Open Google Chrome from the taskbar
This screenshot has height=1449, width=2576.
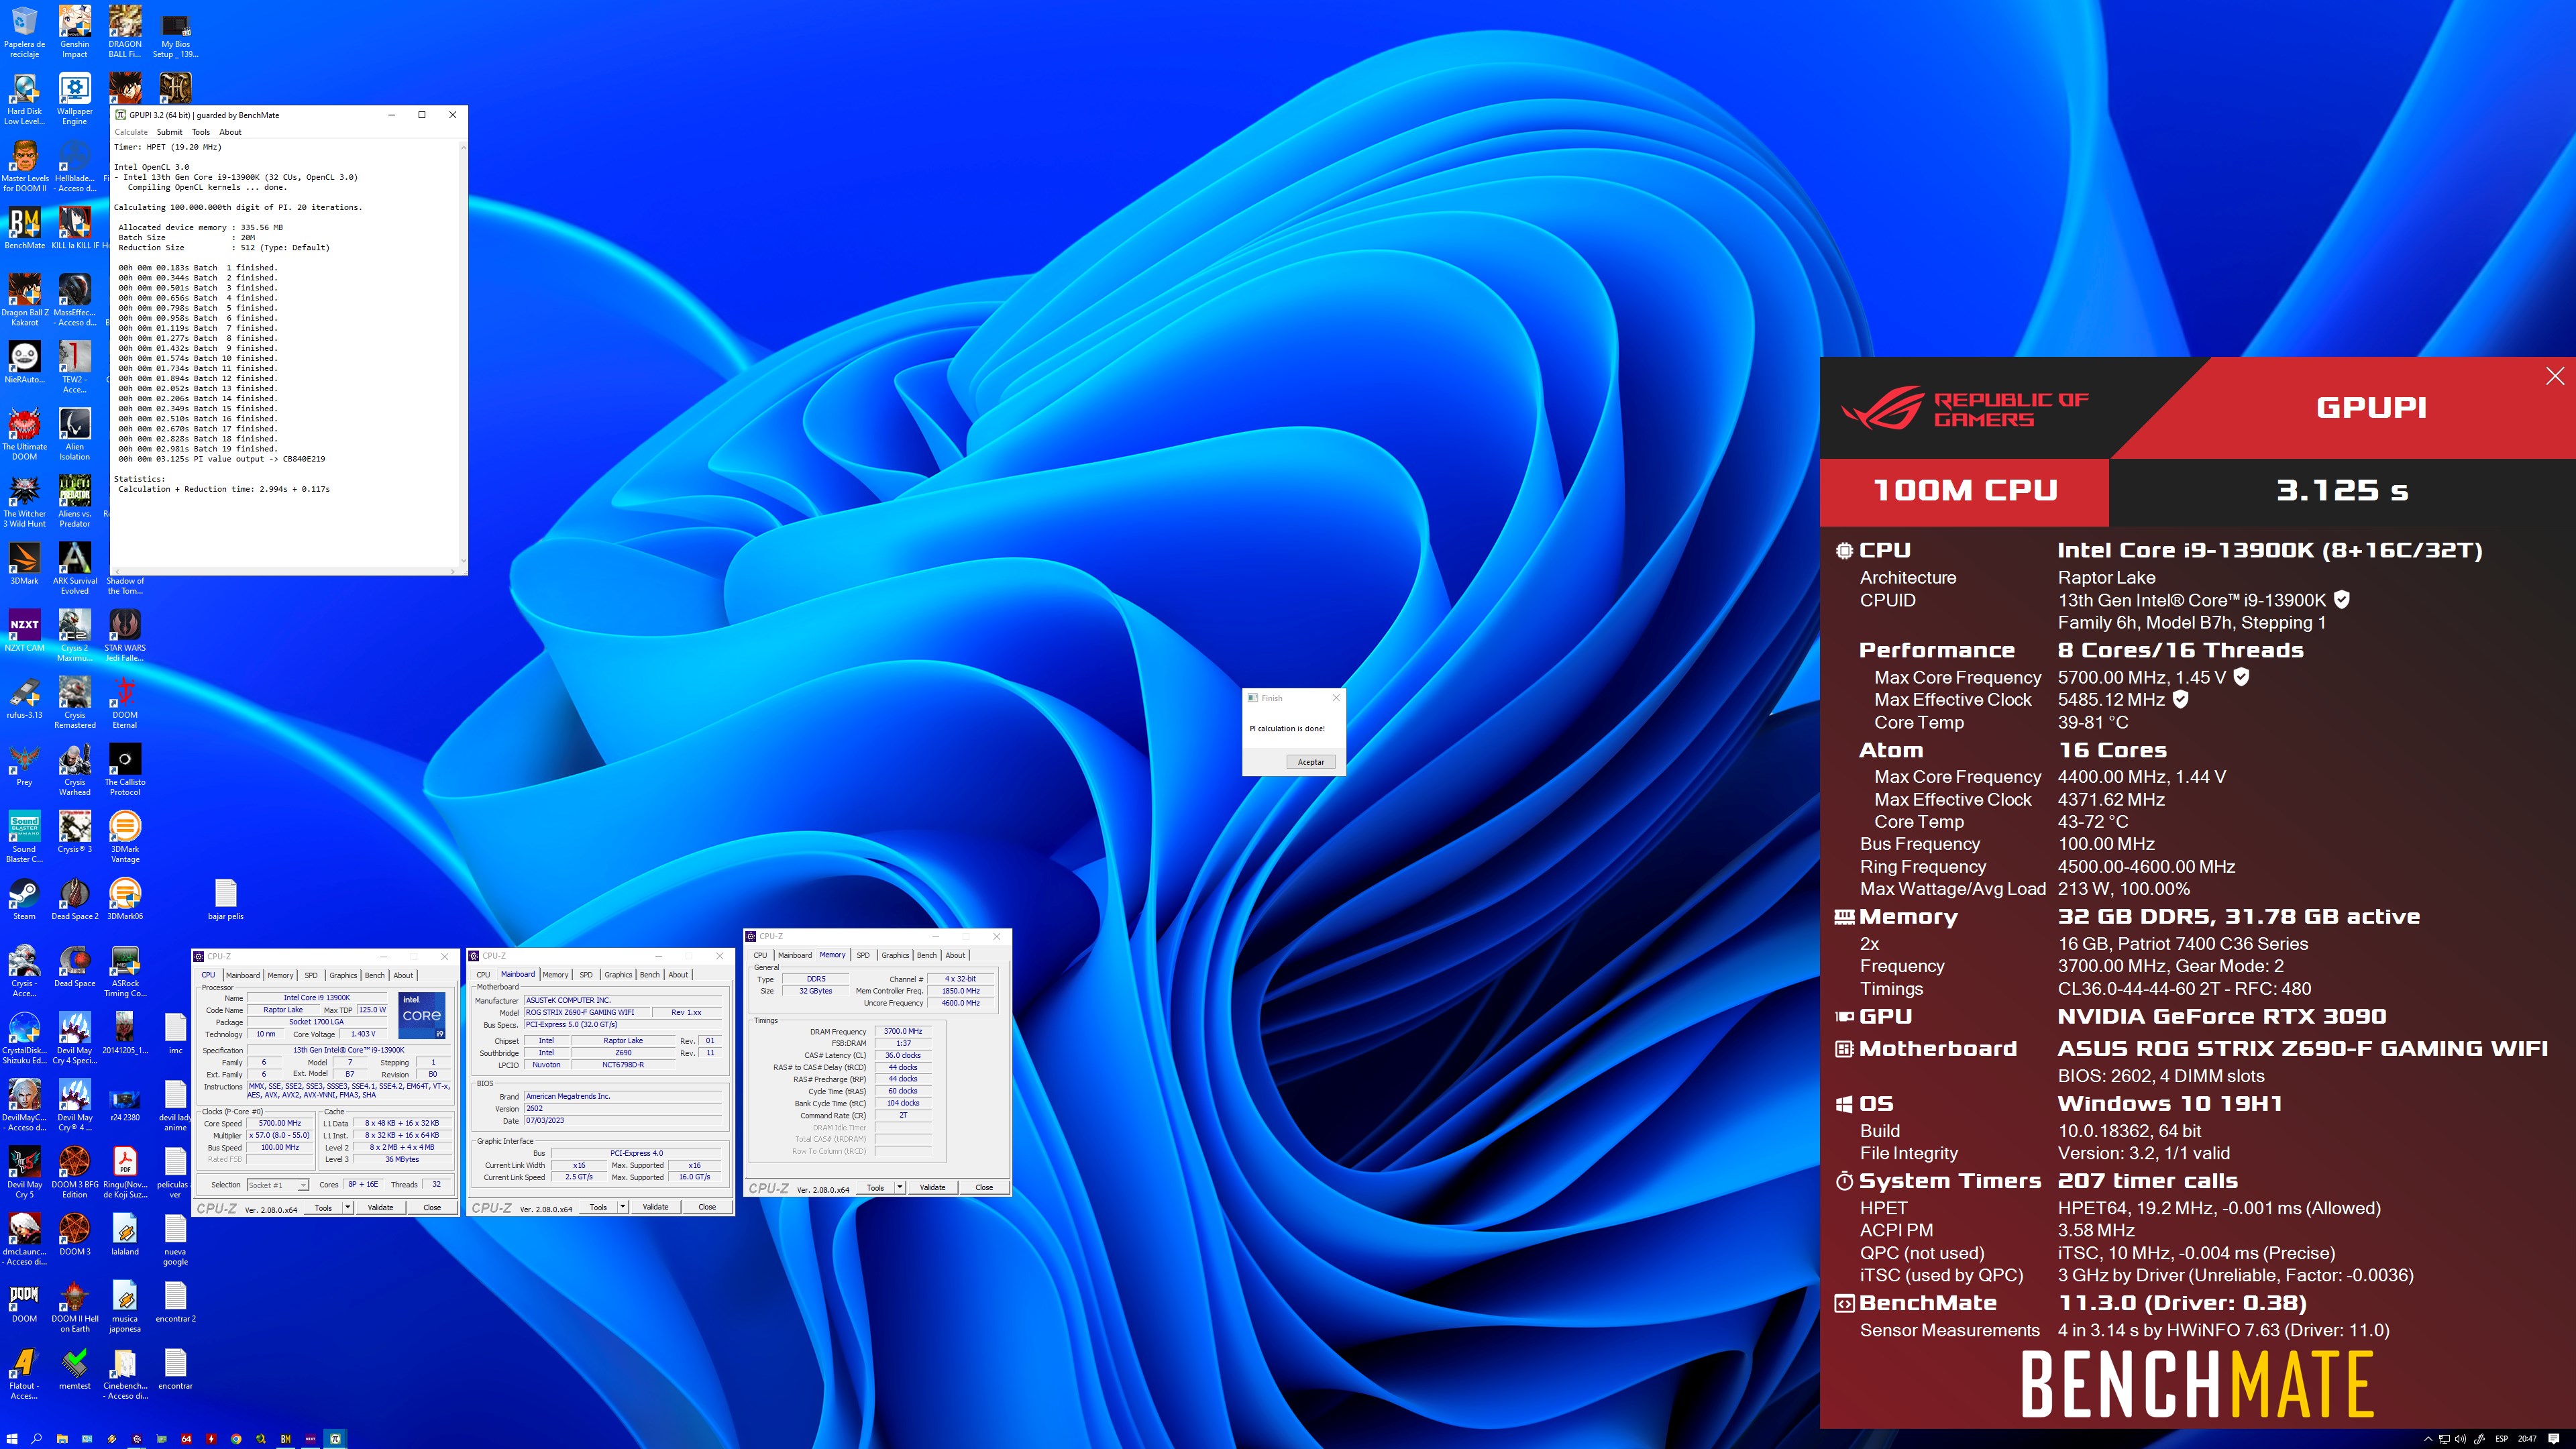coord(236,1438)
